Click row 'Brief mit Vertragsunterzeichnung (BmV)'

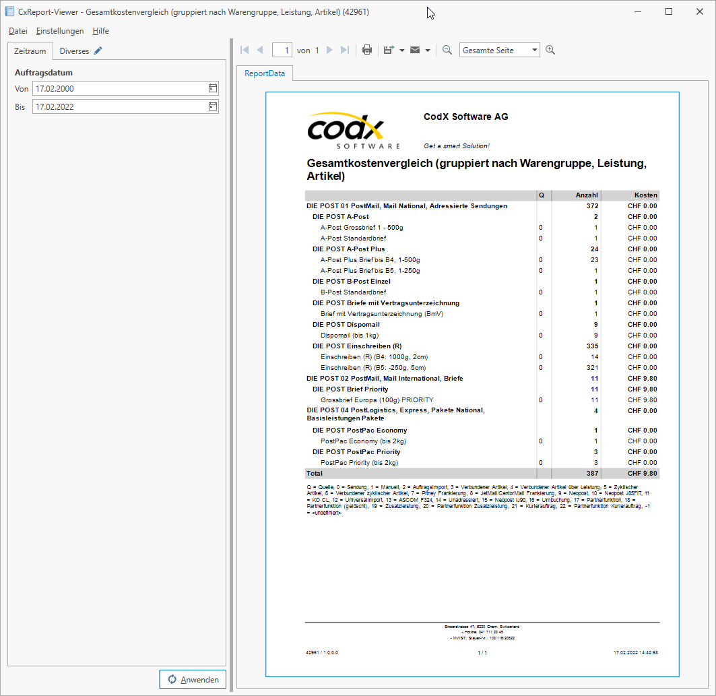pos(482,314)
